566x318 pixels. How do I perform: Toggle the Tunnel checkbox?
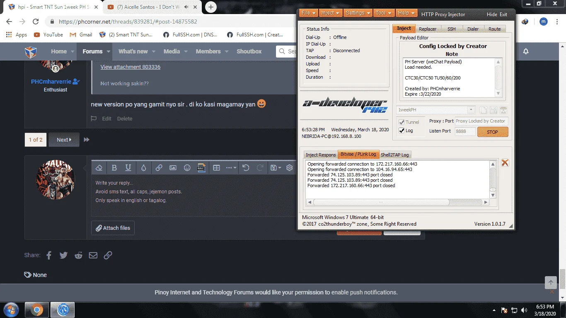pyautogui.click(x=402, y=122)
